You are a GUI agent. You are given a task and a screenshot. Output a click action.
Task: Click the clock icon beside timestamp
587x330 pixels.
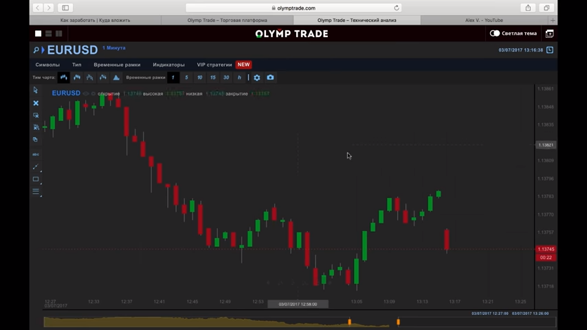(x=550, y=49)
